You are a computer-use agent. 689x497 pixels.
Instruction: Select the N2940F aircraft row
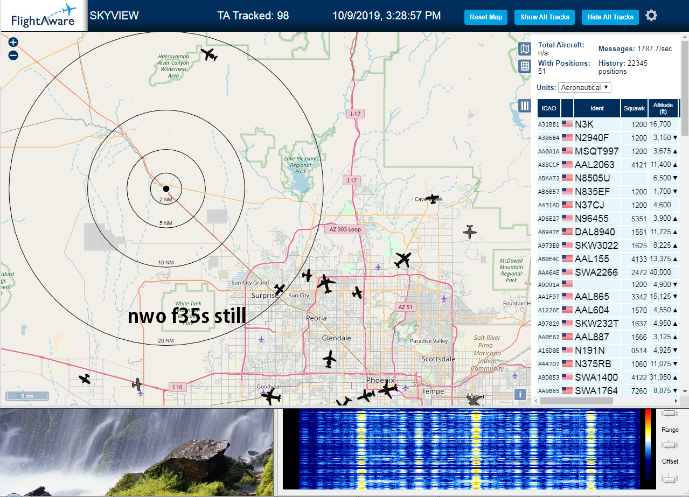click(x=608, y=137)
